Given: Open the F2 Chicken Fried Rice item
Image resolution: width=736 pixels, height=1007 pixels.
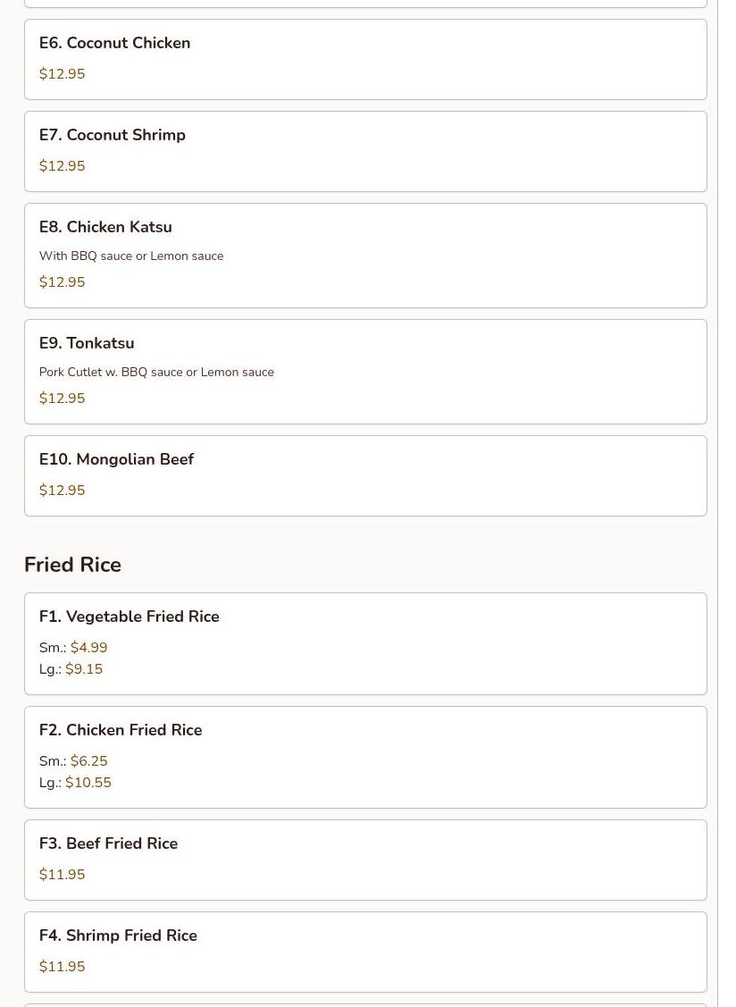Looking at the screenshot, I should (x=121, y=730).
